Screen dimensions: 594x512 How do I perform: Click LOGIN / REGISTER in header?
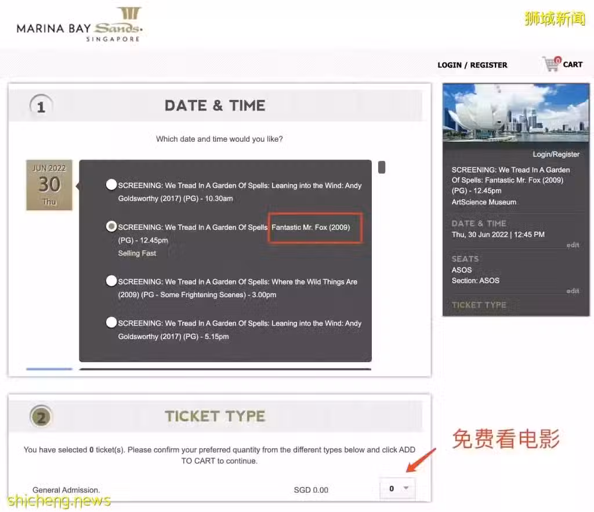pos(472,65)
